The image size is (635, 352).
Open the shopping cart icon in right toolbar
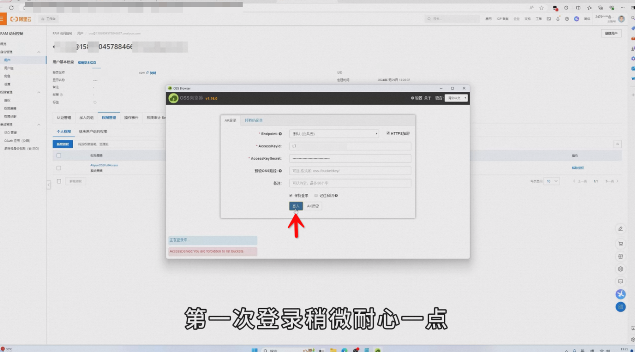620,244
